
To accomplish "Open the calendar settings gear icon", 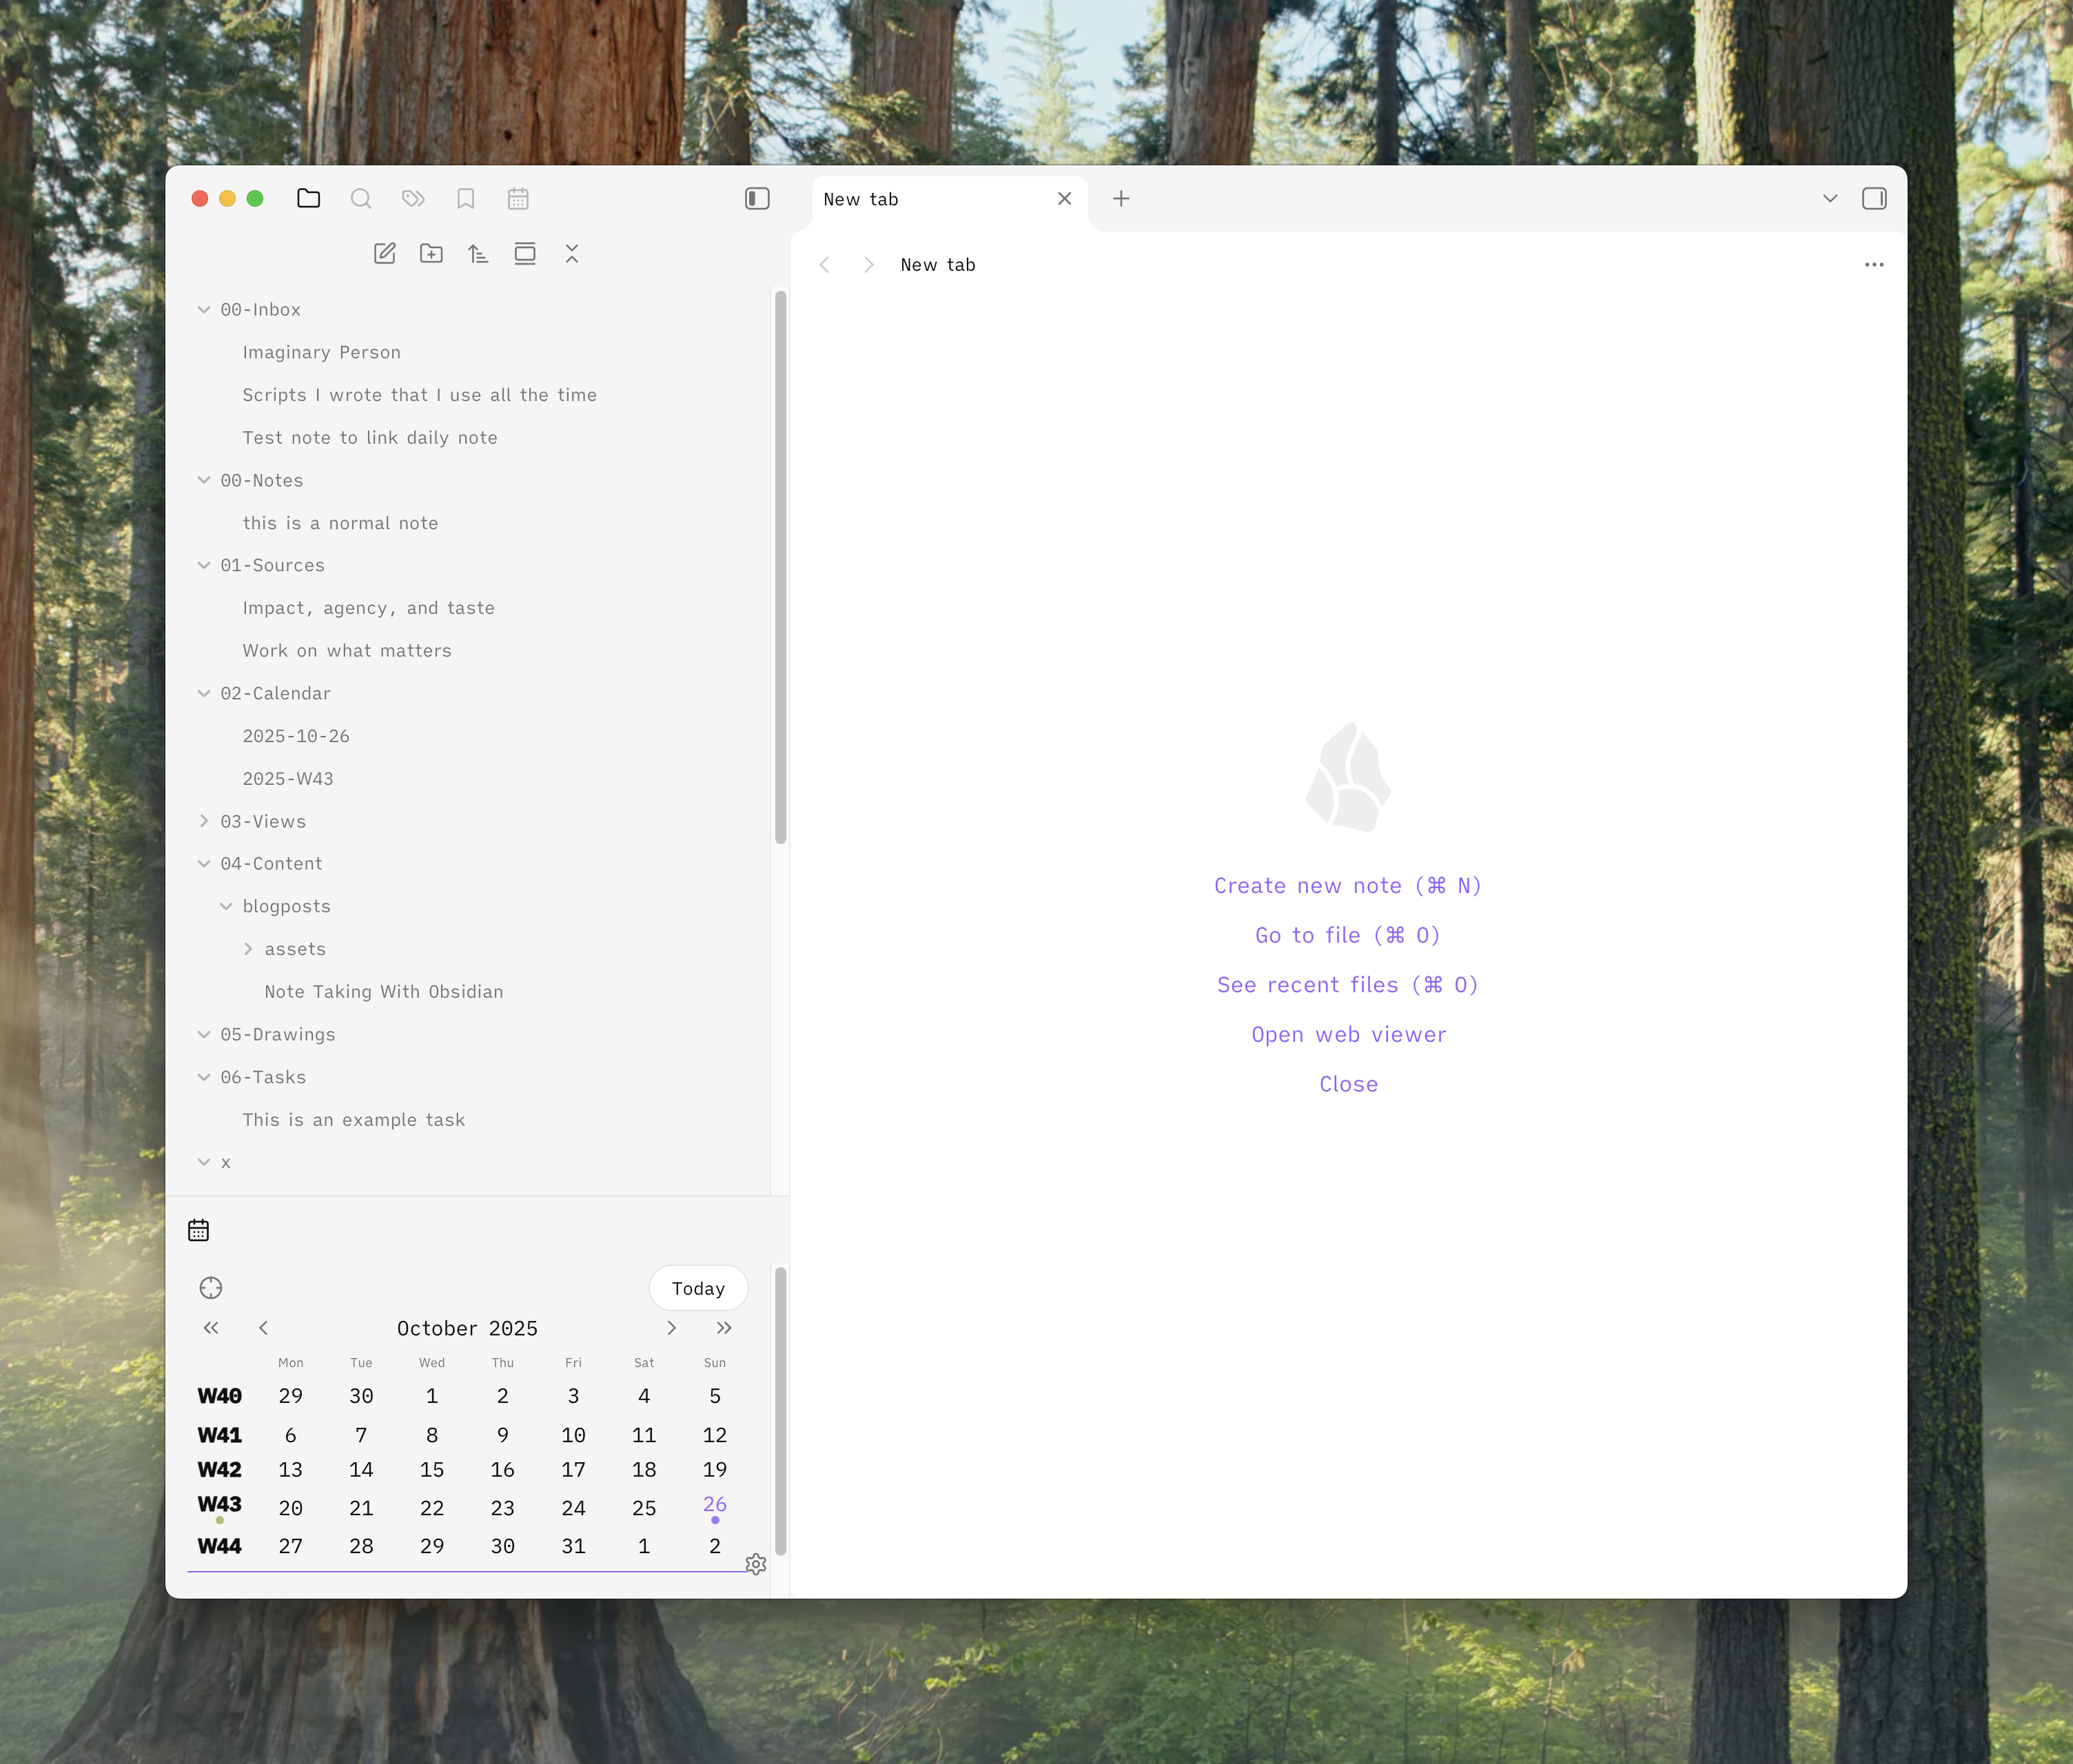I will [756, 1564].
